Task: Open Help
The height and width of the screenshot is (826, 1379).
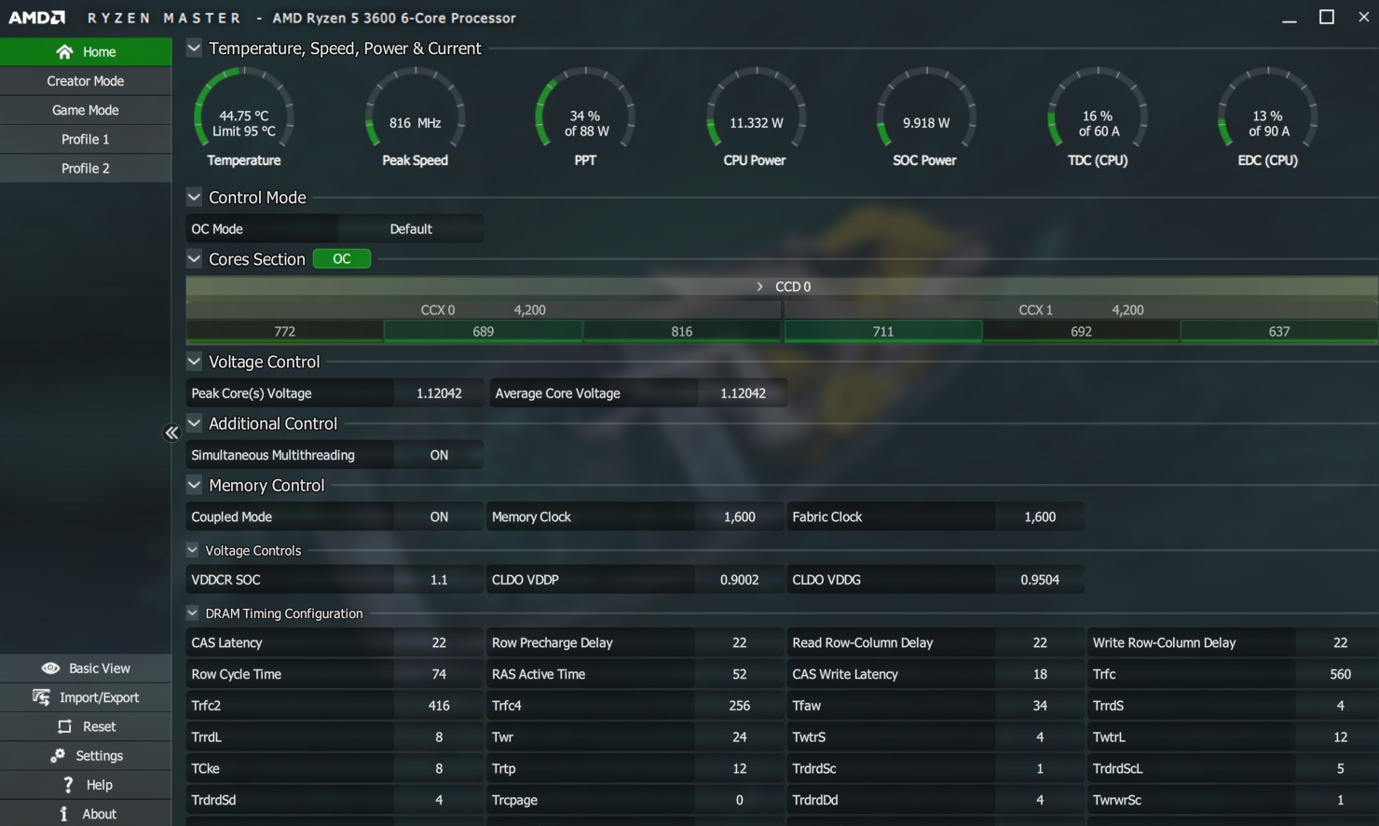Action: coord(86,785)
